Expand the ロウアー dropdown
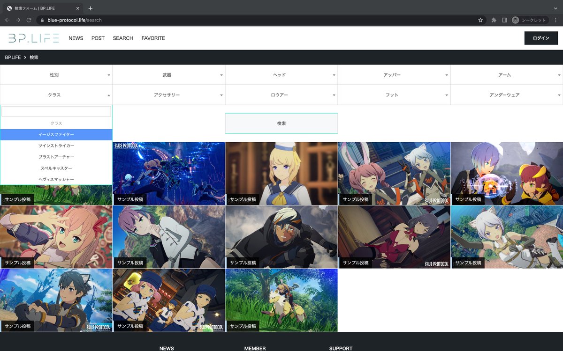 click(x=281, y=95)
